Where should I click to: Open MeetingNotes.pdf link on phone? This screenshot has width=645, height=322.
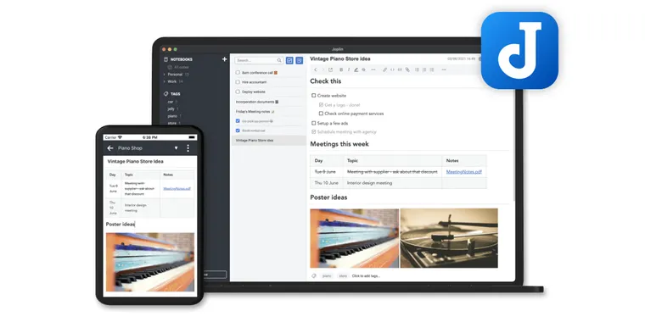(x=177, y=188)
